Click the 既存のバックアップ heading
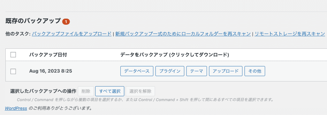 coord(33,21)
